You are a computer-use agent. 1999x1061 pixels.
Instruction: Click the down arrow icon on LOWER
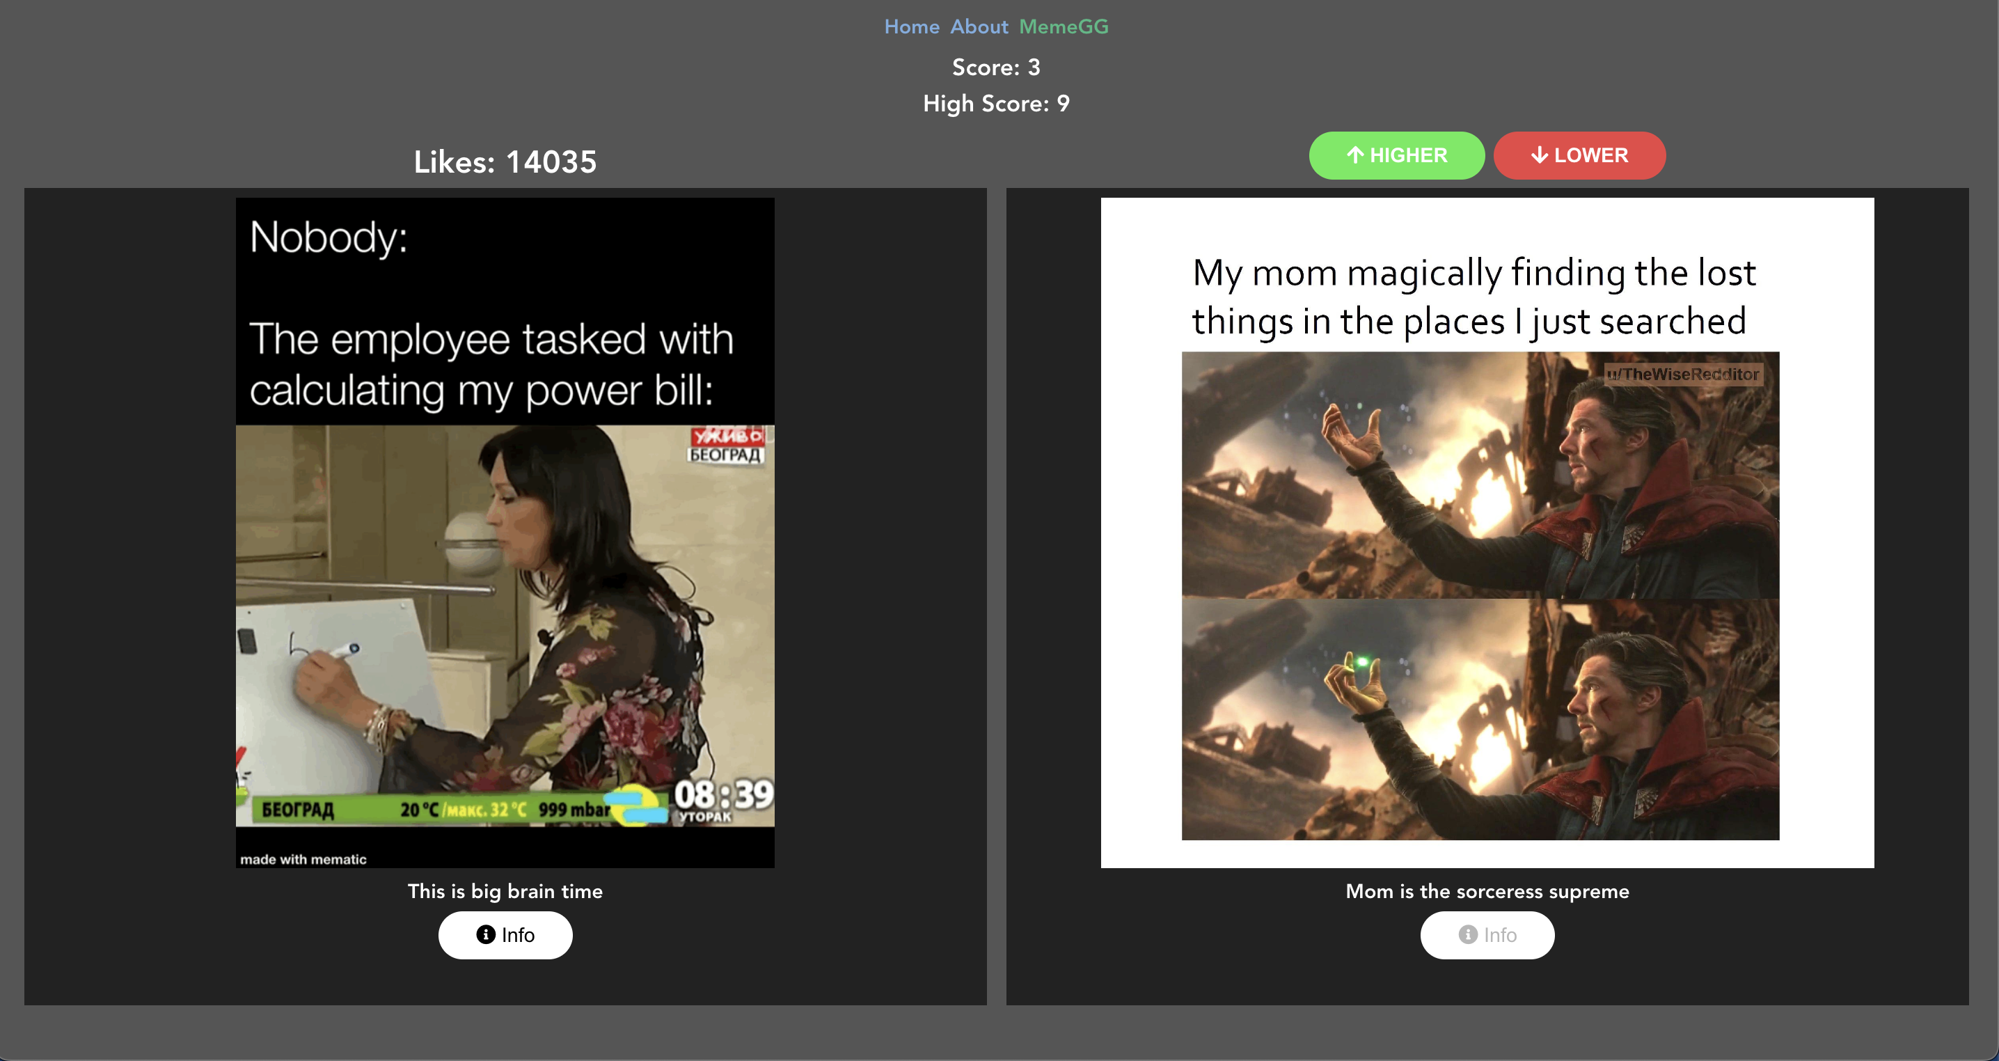(1540, 155)
